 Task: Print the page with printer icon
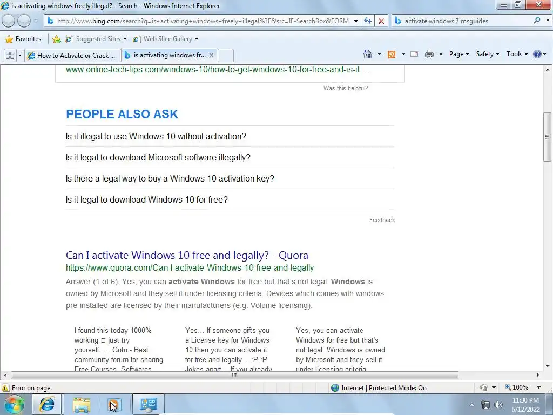[x=429, y=54]
